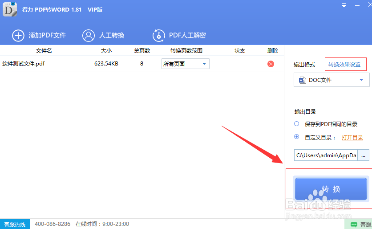372x229 pixels.
Task: Choose 人工转换 text
Action: (112, 35)
